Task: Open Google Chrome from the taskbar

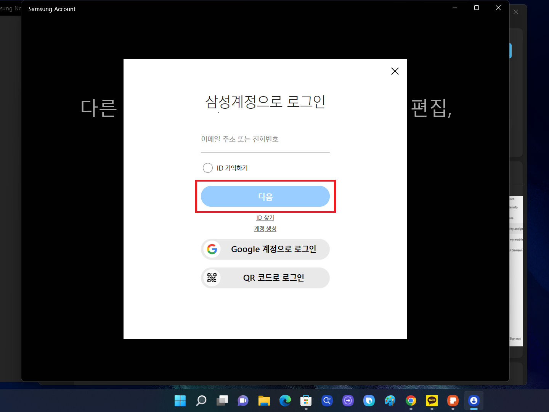Action: click(x=411, y=401)
